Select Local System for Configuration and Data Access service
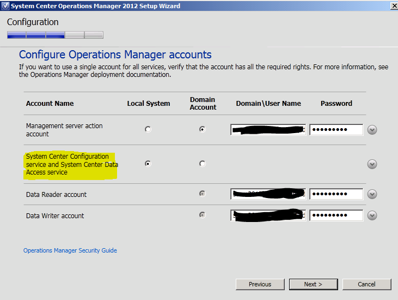This screenshot has height=300, width=398. 148,164
